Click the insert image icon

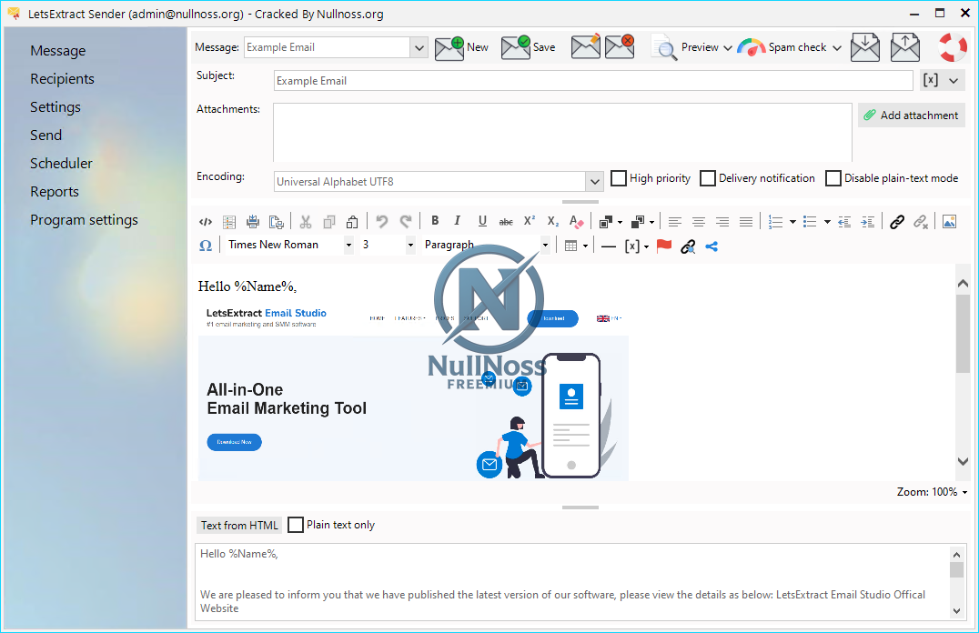pyautogui.click(x=949, y=221)
